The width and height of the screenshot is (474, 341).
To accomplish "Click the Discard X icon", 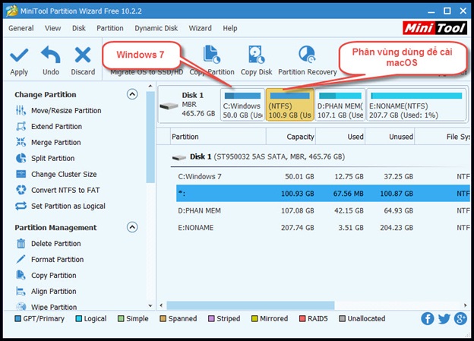I will (83, 55).
